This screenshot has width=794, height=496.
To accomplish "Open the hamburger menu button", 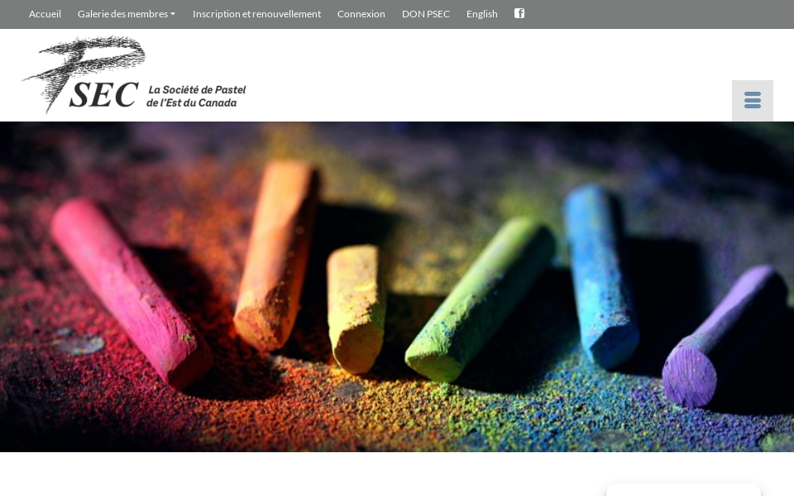I will (x=752, y=101).
